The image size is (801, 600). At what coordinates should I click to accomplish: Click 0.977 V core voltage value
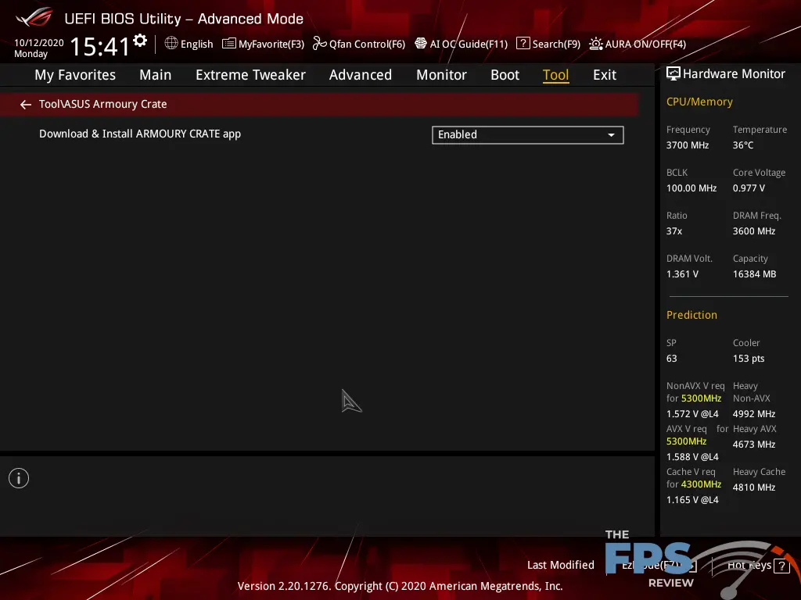pos(749,187)
